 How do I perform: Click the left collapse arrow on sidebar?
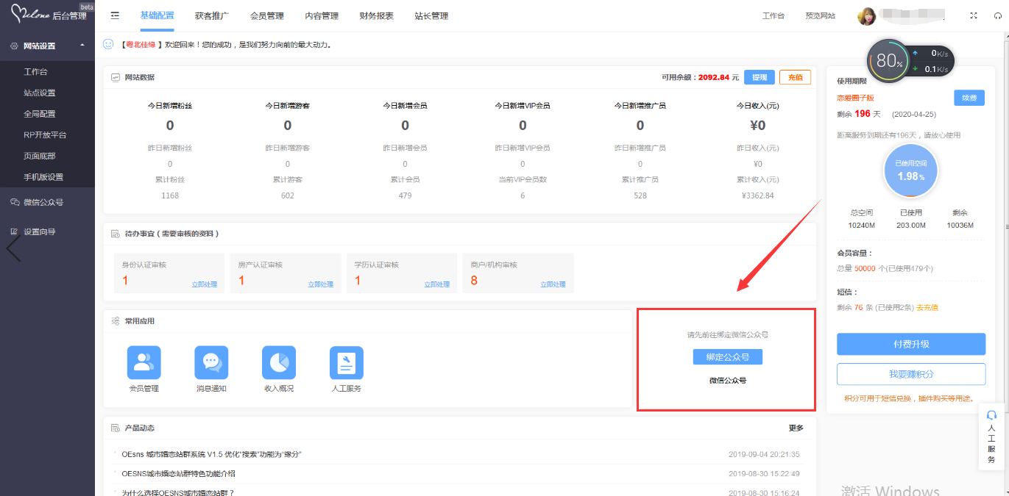click(13, 250)
